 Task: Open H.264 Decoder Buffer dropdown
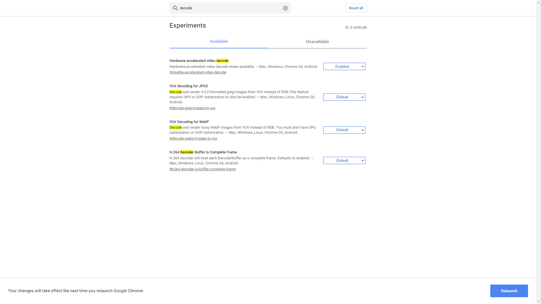tap(344, 161)
